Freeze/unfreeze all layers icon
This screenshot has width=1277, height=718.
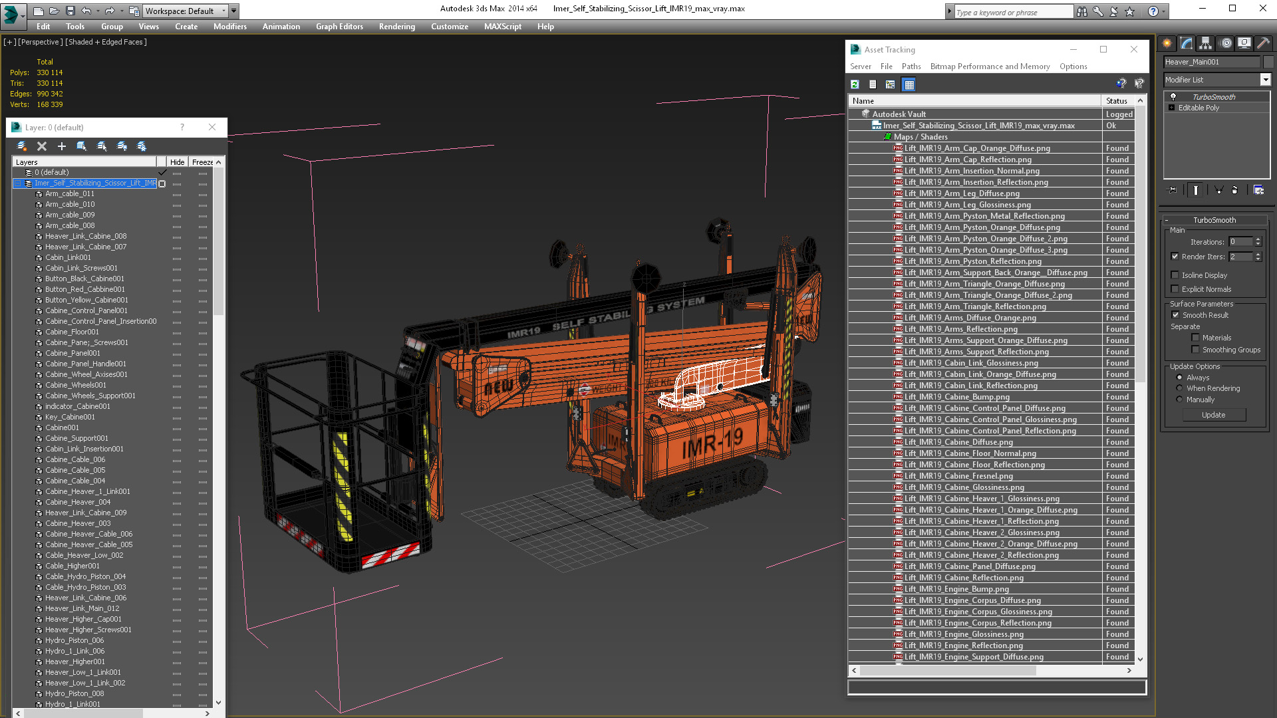point(142,146)
